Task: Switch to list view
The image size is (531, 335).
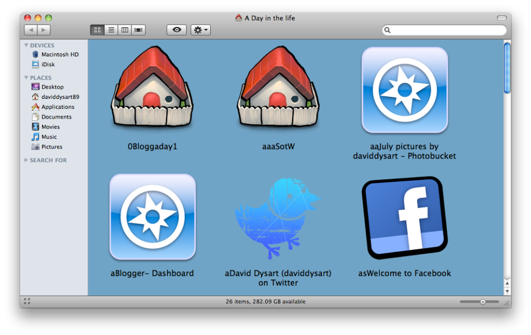Action: (111, 30)
